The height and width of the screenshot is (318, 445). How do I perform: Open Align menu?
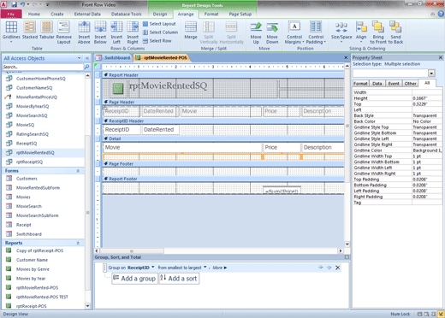click(x=361, y=32)
